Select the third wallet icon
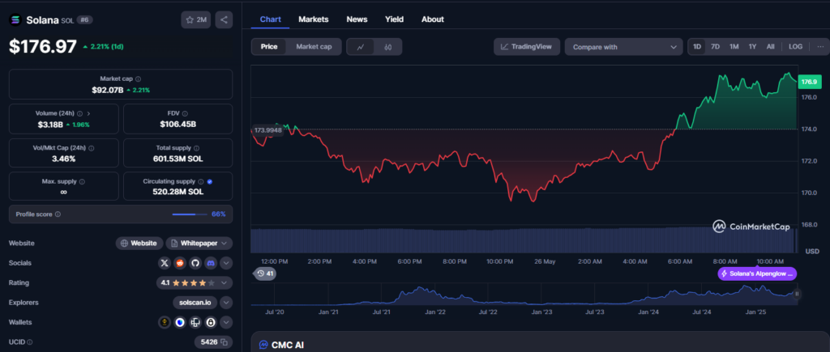830x352 pixels. [195, 322]
